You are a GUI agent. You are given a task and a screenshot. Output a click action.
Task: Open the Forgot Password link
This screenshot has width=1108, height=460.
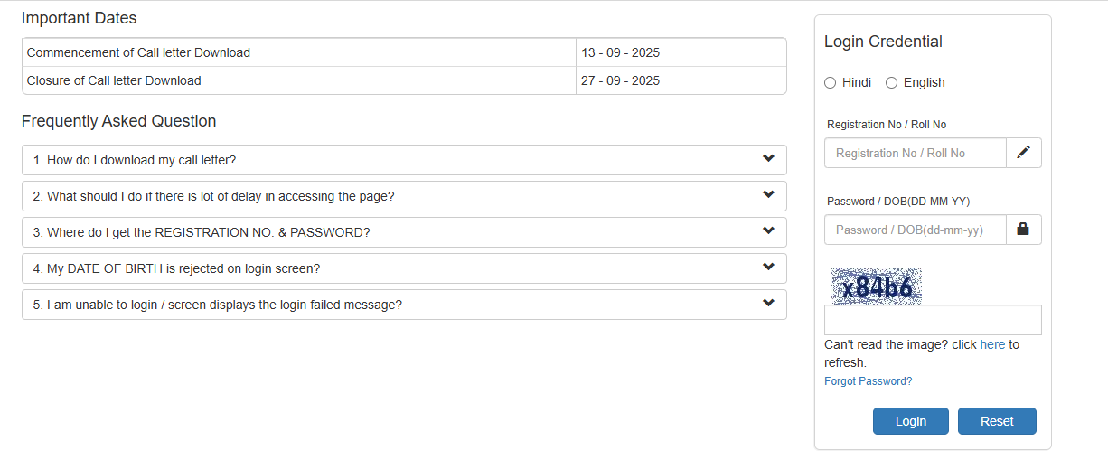pos(868,381)
